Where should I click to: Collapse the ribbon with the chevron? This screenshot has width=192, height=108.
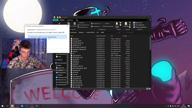[148, 20]
